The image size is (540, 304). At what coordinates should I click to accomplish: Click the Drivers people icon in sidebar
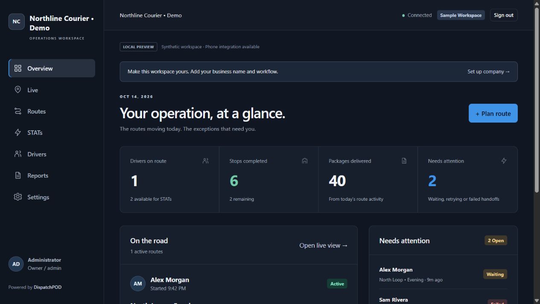[x=18, y=154]
